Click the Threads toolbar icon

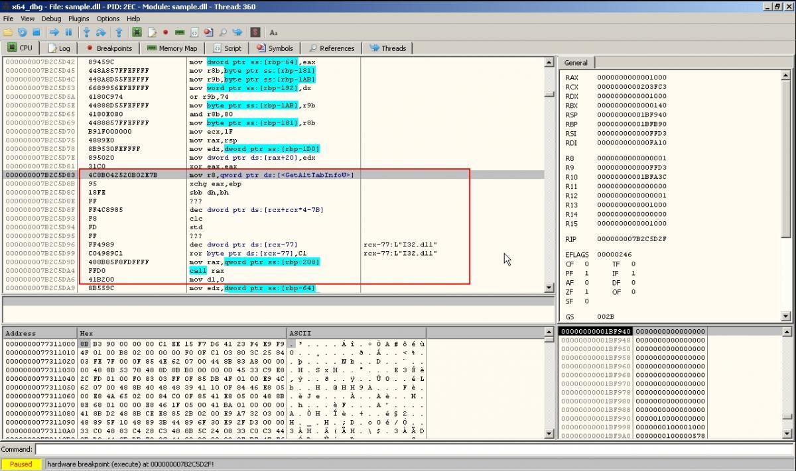pos(237,32)
